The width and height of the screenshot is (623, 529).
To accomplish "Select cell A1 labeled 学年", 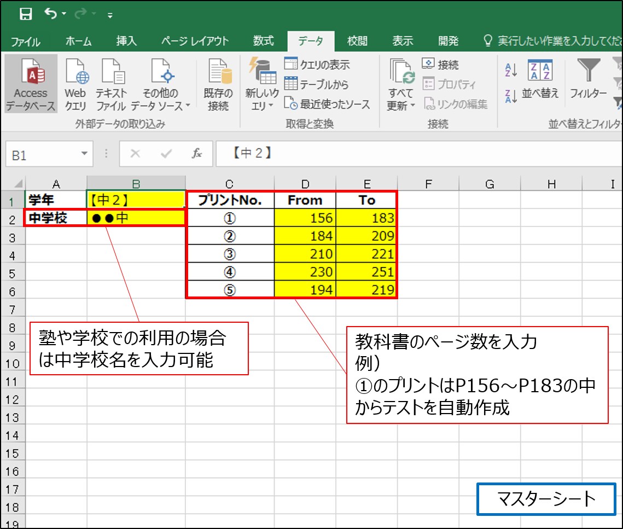I will [56, 200].
